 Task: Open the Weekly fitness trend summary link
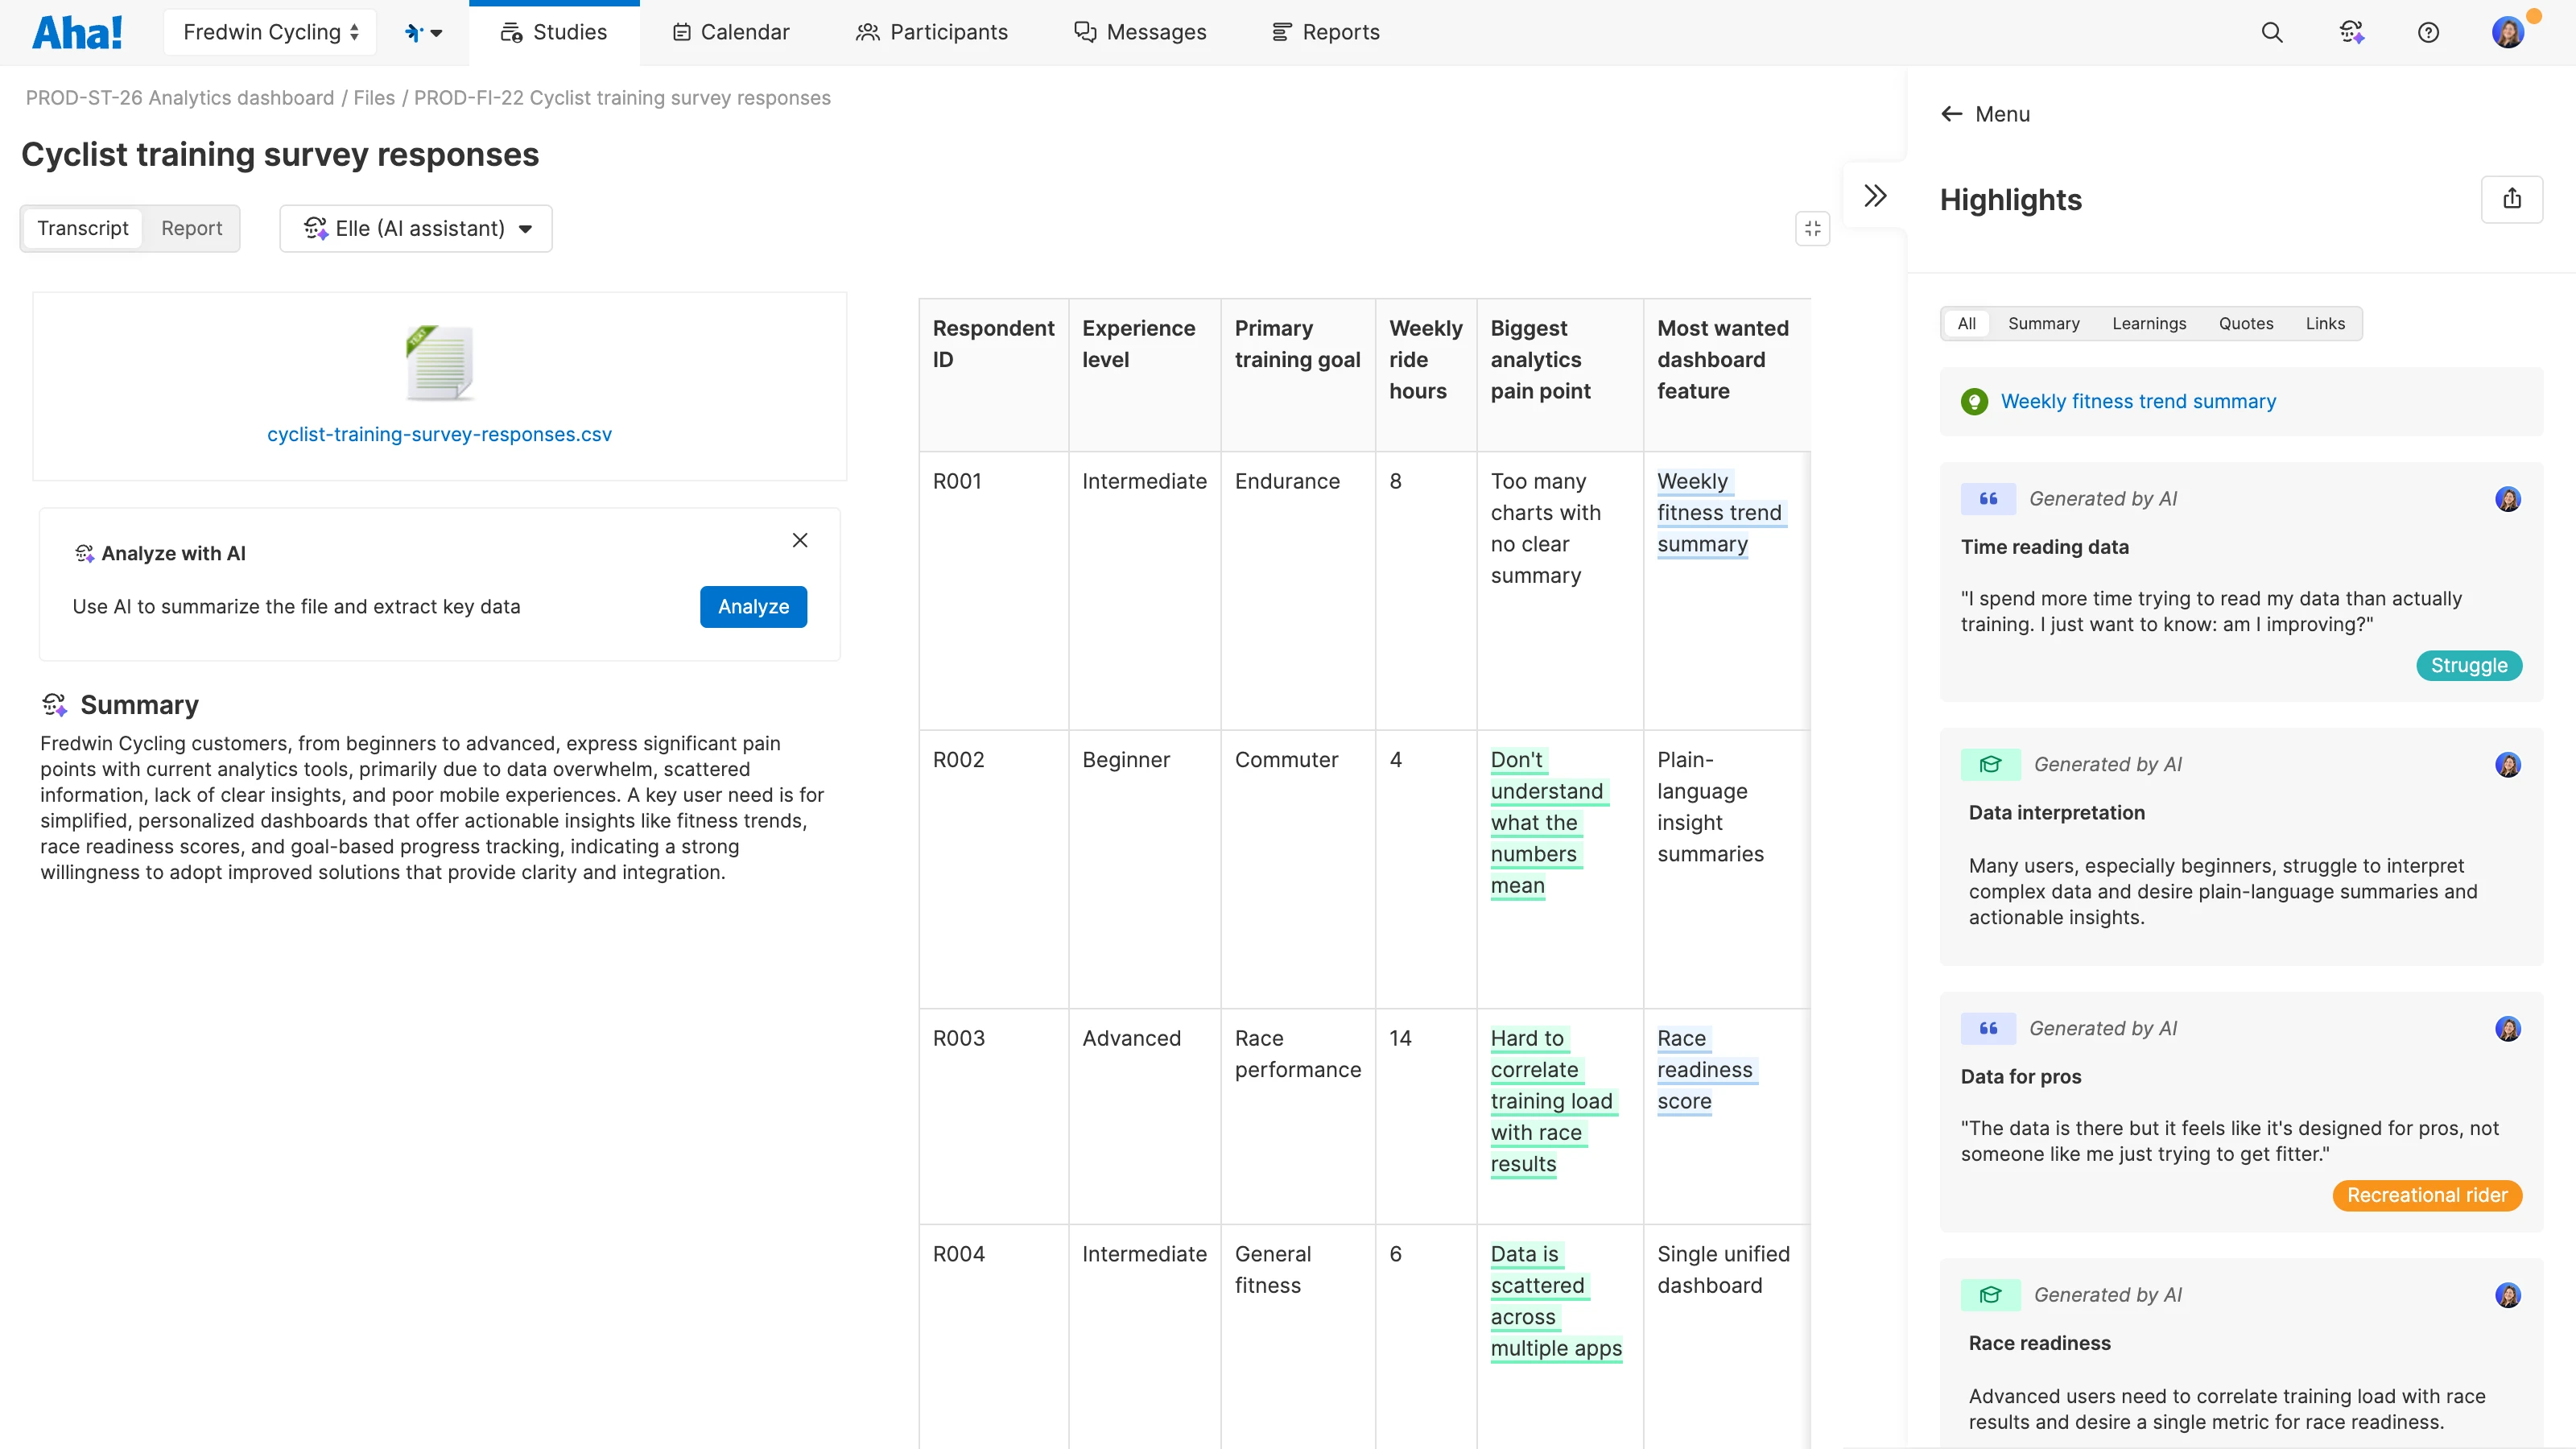click(2138, 401)
